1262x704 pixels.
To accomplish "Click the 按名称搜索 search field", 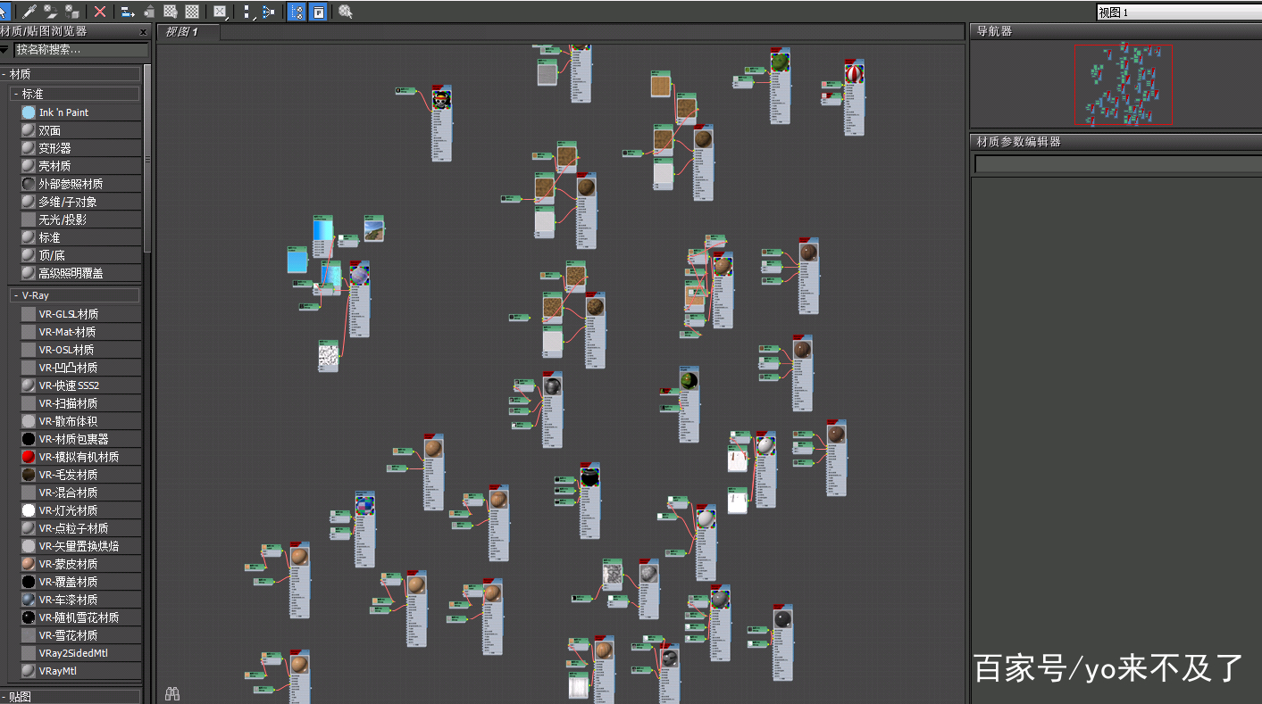I will tap(79, 50).
